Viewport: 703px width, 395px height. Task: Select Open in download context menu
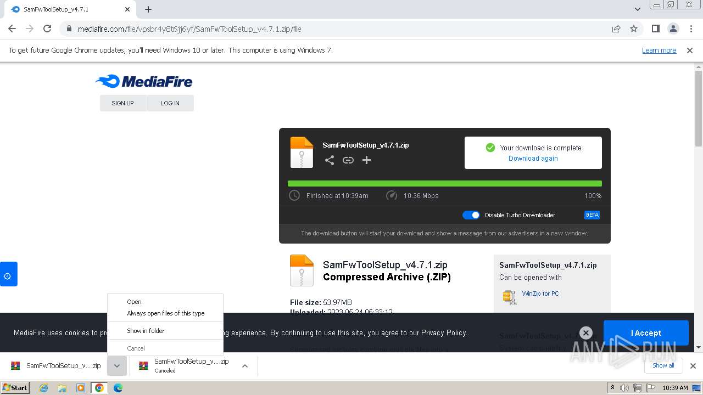point(165,302)
